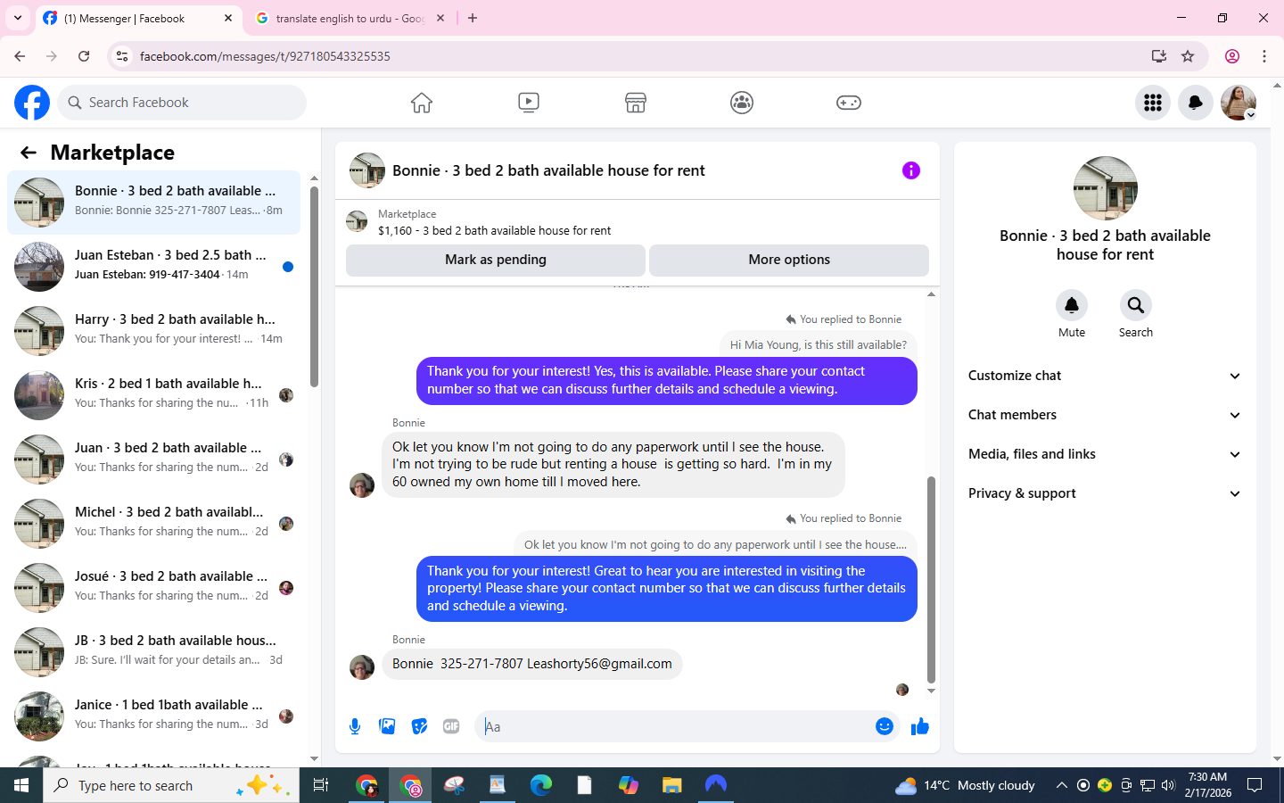The width and height of the screenshot is (1284, 803).
Task: Go to the Home feed icon
Action: (422, 103)
